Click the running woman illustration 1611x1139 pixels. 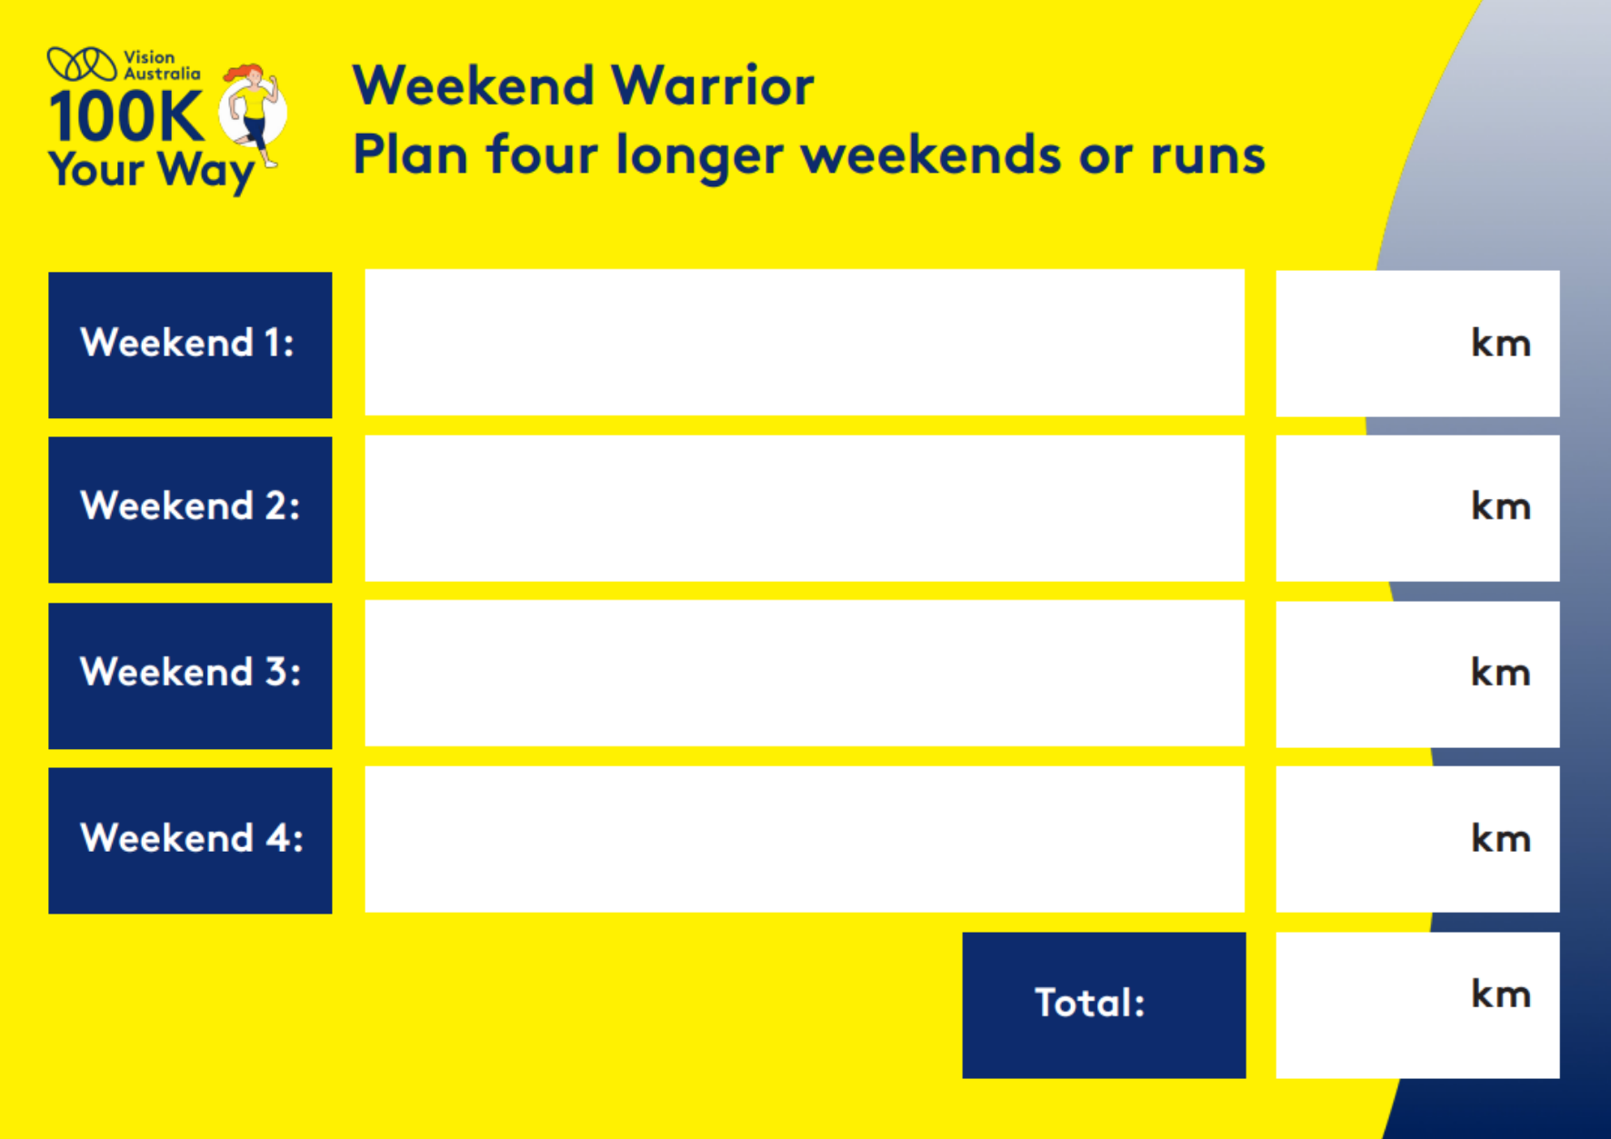coord(254,114)
